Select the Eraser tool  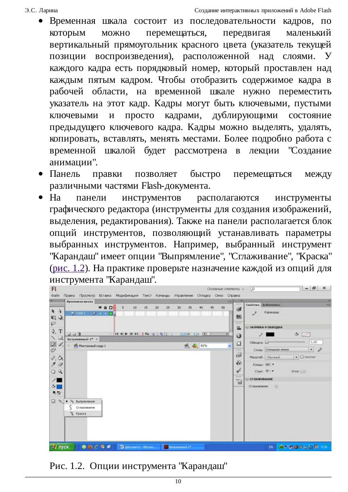(x=60, y=364)
